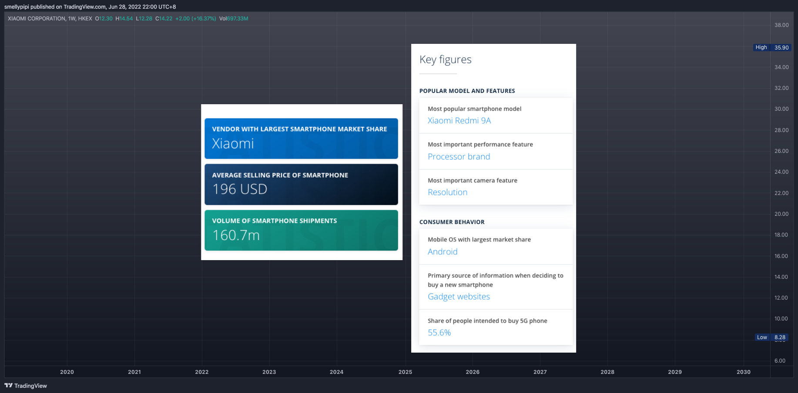Image resolution: width=798 pixels, height=393 pixels.
Task: Click the 2025 label on time axis
Action: pyautogui.click(x=405, y=372)
